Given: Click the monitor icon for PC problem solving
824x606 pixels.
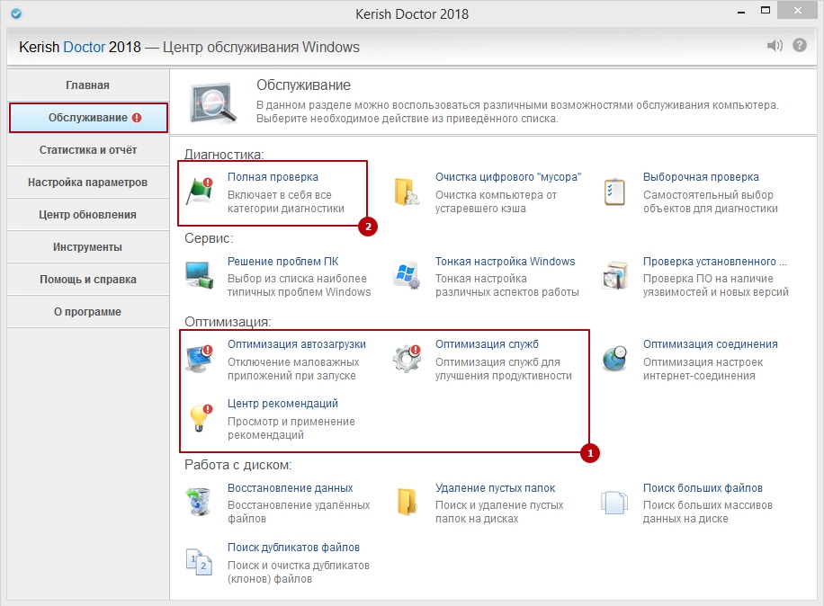Looking at the screenshot, I should [x=200, y=275].
